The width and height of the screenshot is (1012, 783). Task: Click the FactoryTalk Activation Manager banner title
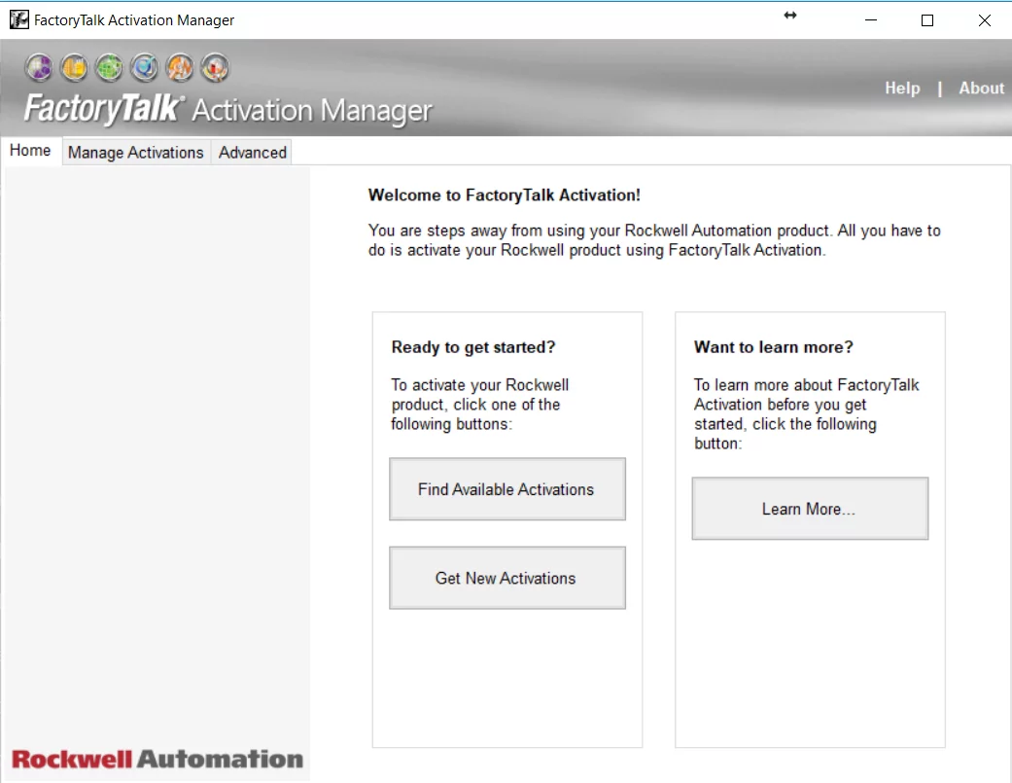227,109
